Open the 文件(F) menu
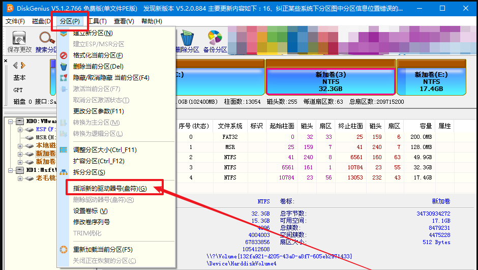Viewport: 478px width, 270px height. [x=15, y=21]
